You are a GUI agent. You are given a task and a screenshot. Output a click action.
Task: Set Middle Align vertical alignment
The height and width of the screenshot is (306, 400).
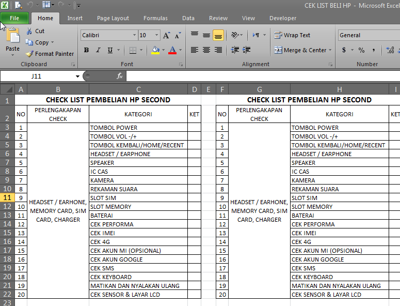click(206, 35)
